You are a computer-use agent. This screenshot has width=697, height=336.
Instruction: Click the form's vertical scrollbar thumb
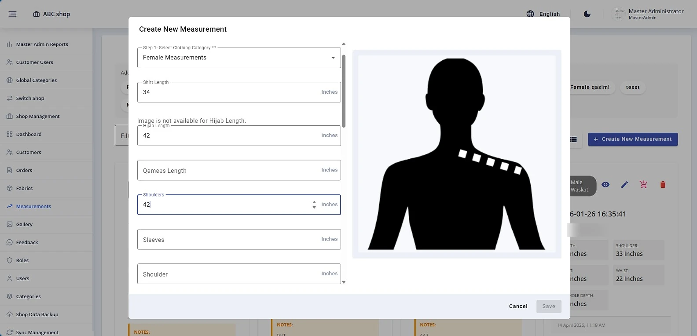click(344, 91)
